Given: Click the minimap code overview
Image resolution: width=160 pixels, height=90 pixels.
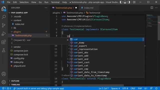Looking at the screenshot, I should click(x=152, y=20).
